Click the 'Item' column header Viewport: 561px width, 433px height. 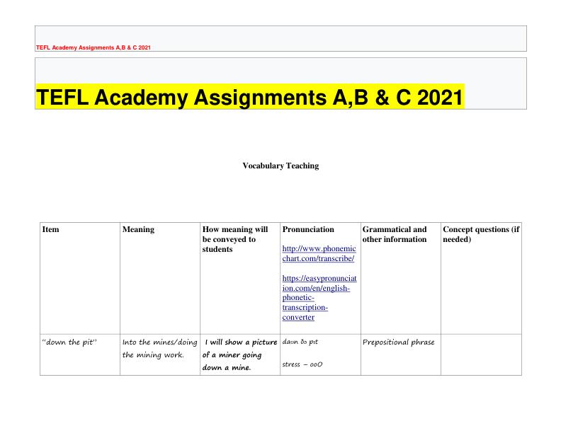click(50, 229)
